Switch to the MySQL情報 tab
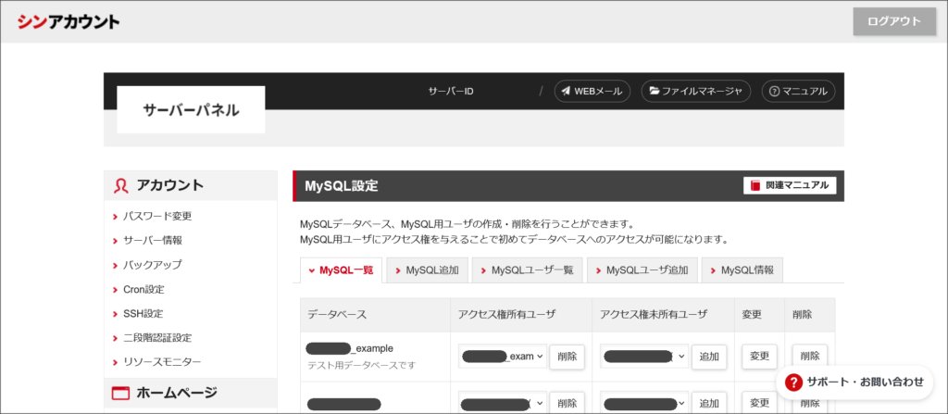948x414 pixels. pos(742,270)
